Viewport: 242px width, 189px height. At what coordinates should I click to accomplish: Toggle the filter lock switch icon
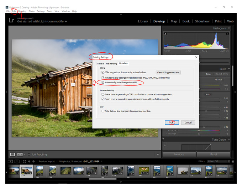233,162
